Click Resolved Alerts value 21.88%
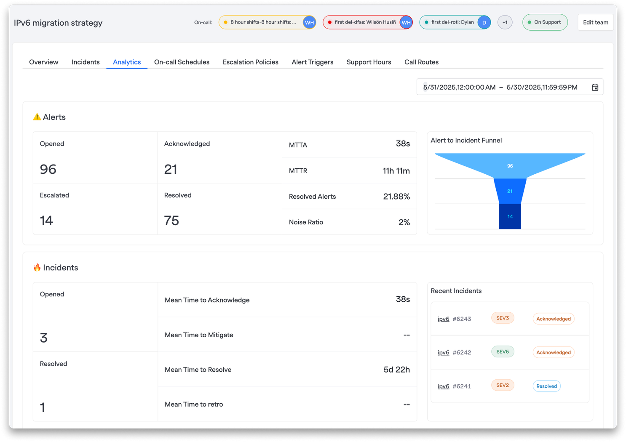626x442 pixels. click(x=396, y=196)
